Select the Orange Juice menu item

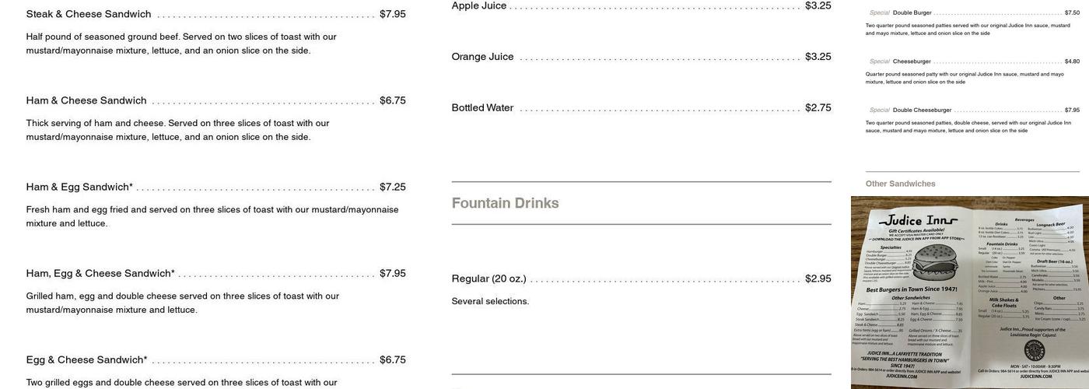point(482,57)
